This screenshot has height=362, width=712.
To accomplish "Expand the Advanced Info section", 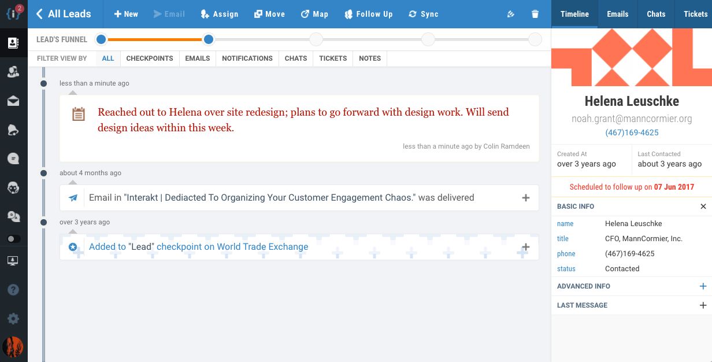I will [703, 286].
